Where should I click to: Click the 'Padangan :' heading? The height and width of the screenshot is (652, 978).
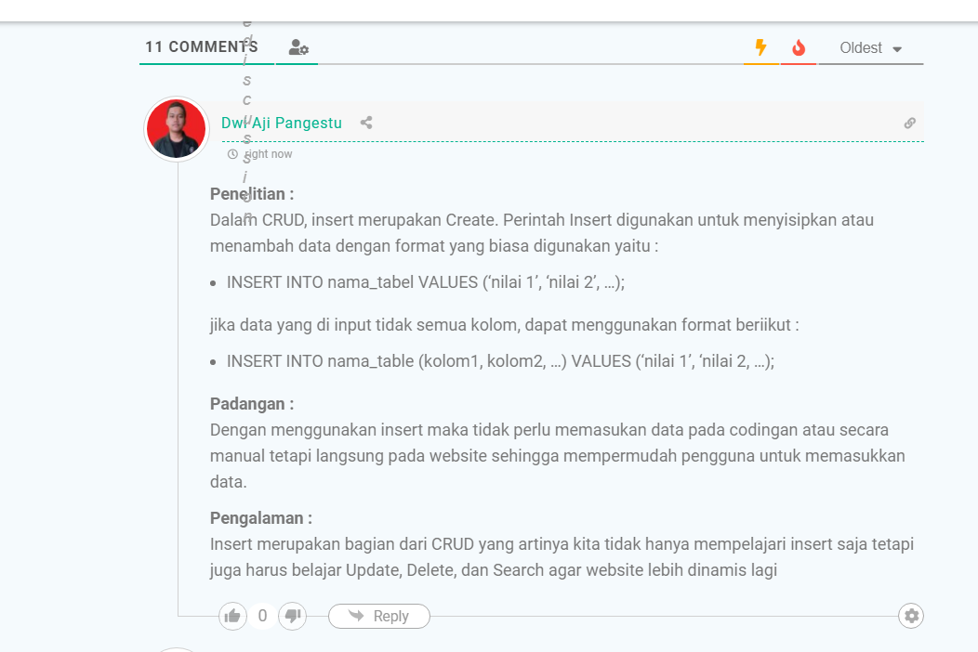click(x=252, y=404)
